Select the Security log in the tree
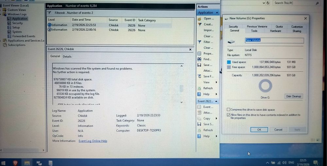 (x=17, y=23)
